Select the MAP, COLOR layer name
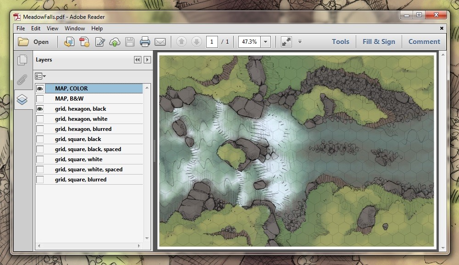The height and width of the screenshot is (265, 459). tap(72, 89)
